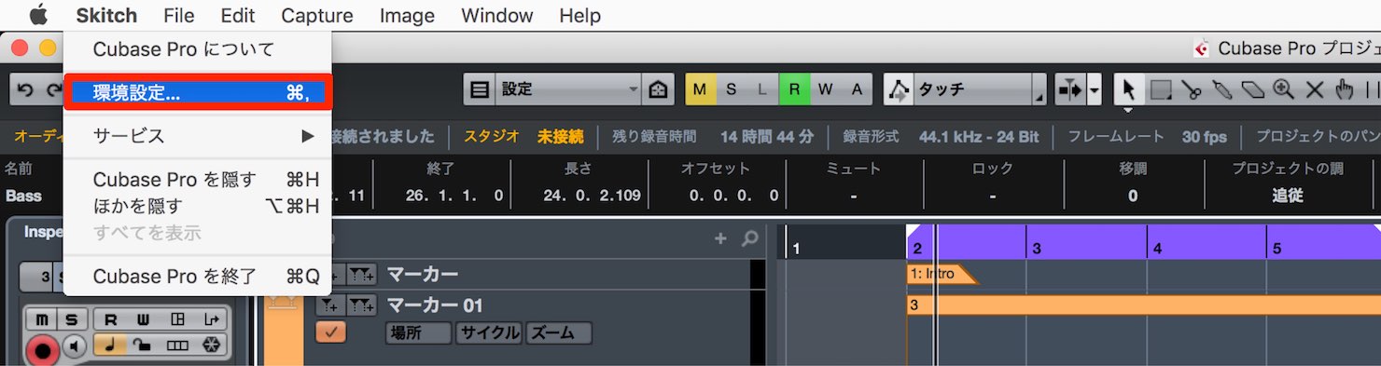Viewport: 1381px width, 366px height.
Task: Toggle the Inspector track m mute button
Action: [x=42, y=319]
